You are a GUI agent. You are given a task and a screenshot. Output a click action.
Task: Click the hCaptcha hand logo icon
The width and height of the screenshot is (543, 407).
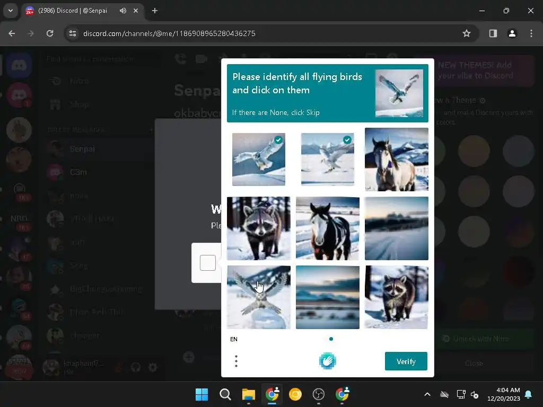coord(328,361)
